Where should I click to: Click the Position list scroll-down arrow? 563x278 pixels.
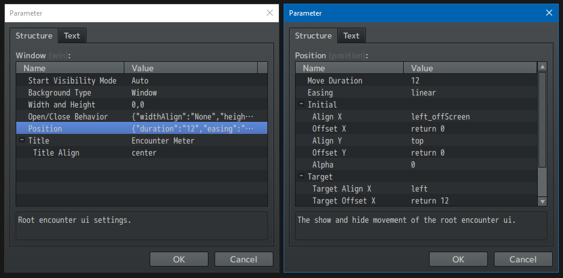[542, 202]
